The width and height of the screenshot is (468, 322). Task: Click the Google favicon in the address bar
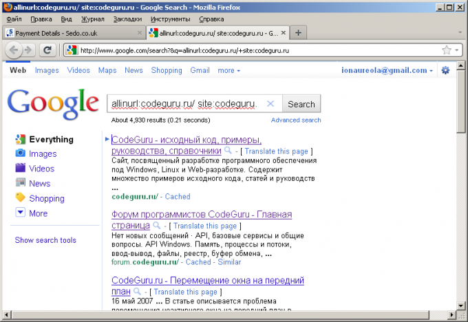72,50
